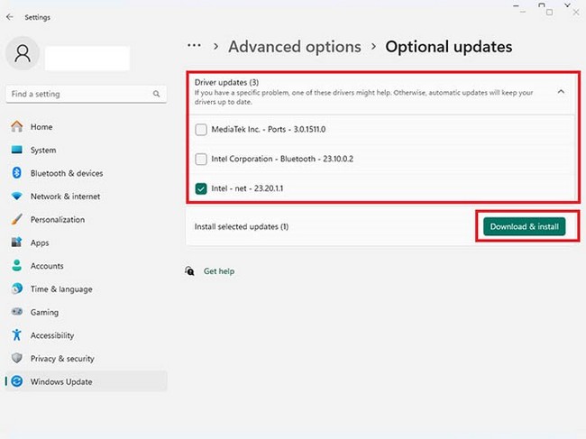Click the Apps icon in sidebar
The width and height of the screenshot is (586, 439).
coord(17,242)
